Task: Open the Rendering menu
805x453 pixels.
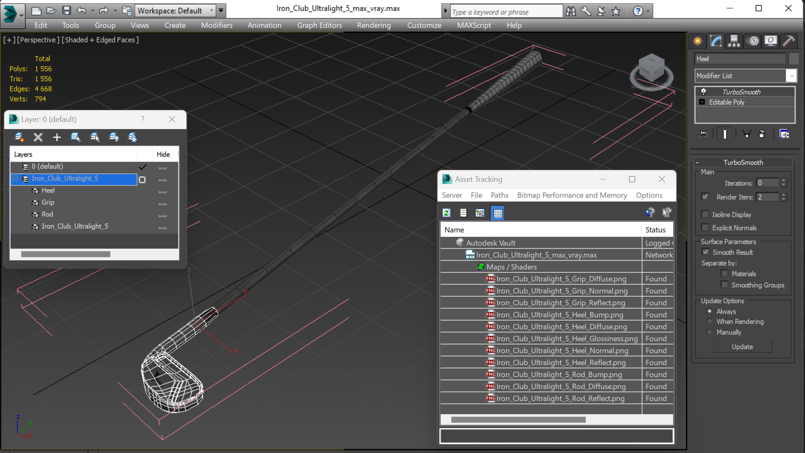Action: coord(374,25)
